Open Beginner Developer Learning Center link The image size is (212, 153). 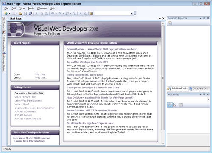coord(35,108)
